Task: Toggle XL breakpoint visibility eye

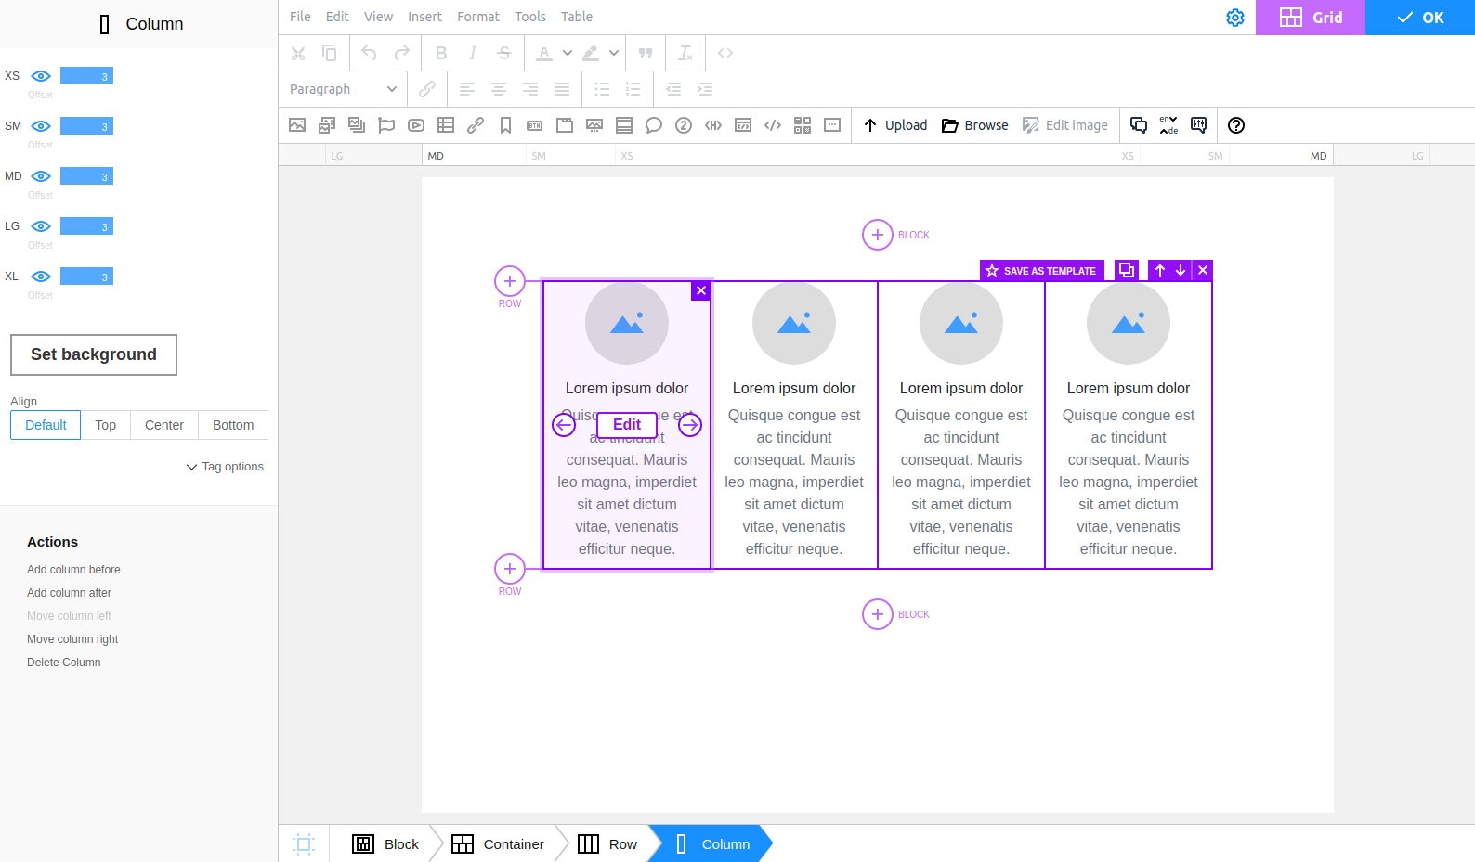Action: click(41, 277)
